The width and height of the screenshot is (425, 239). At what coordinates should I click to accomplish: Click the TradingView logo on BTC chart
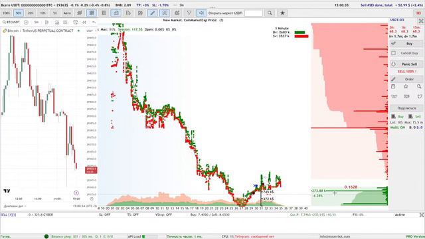pos(7,191)
